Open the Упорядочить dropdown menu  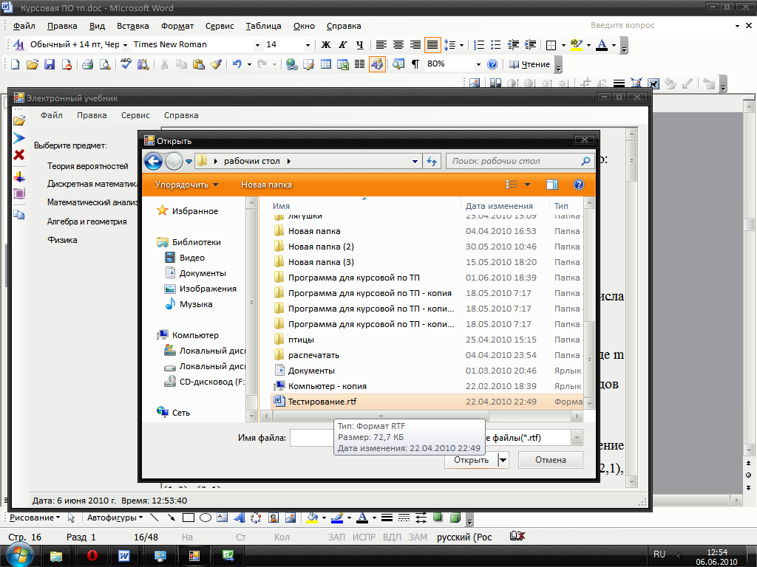[186, 185]
